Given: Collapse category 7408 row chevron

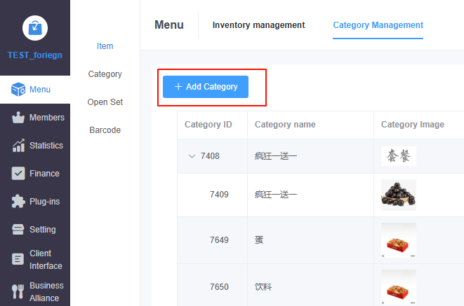Looking at the screenshot, I should [x=192, y=156].
